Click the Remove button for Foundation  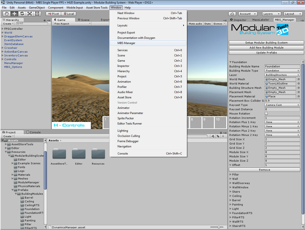point(264,170)
